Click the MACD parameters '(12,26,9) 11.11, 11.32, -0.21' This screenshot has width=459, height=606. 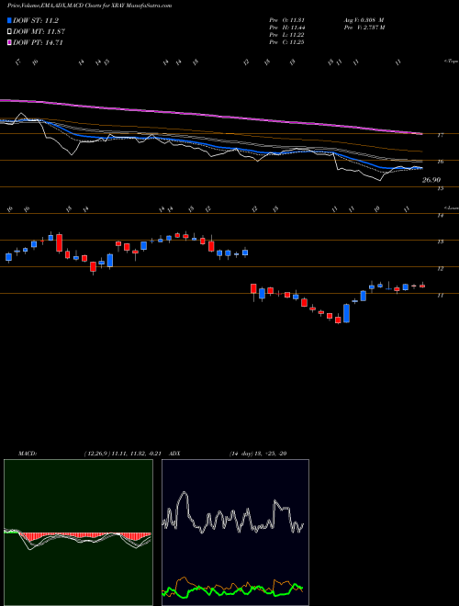coord(125,454)
